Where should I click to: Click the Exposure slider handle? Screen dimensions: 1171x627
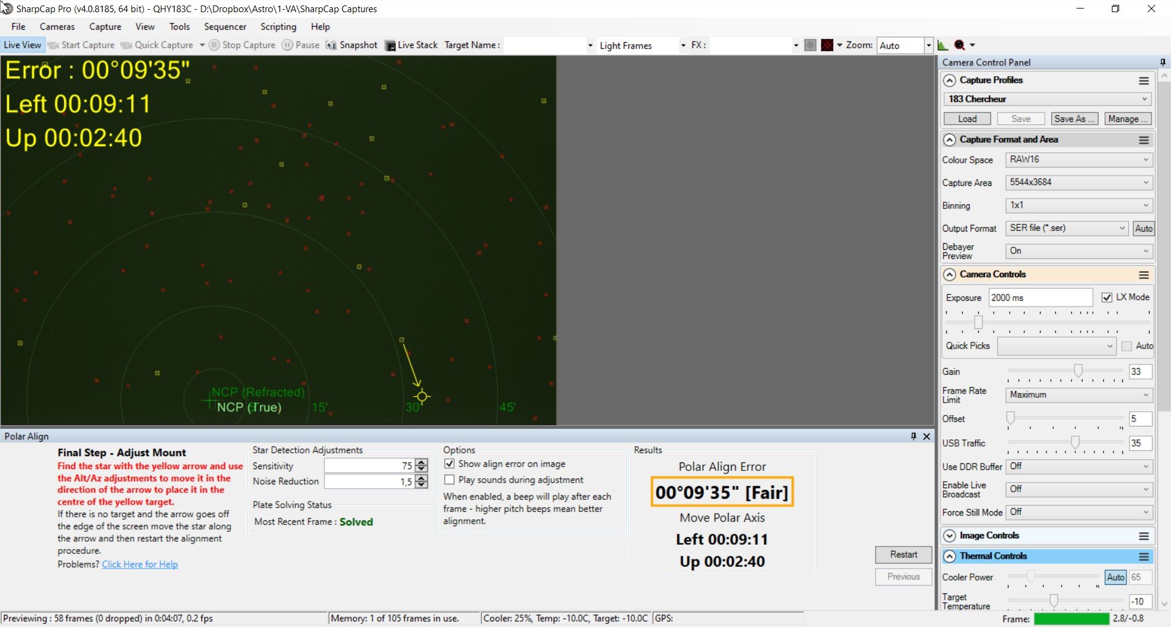[978, 322]
